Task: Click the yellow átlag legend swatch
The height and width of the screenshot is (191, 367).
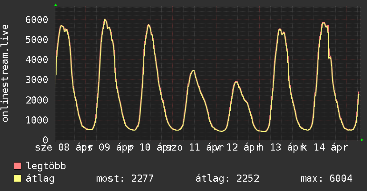Action: tap(17, 179)
